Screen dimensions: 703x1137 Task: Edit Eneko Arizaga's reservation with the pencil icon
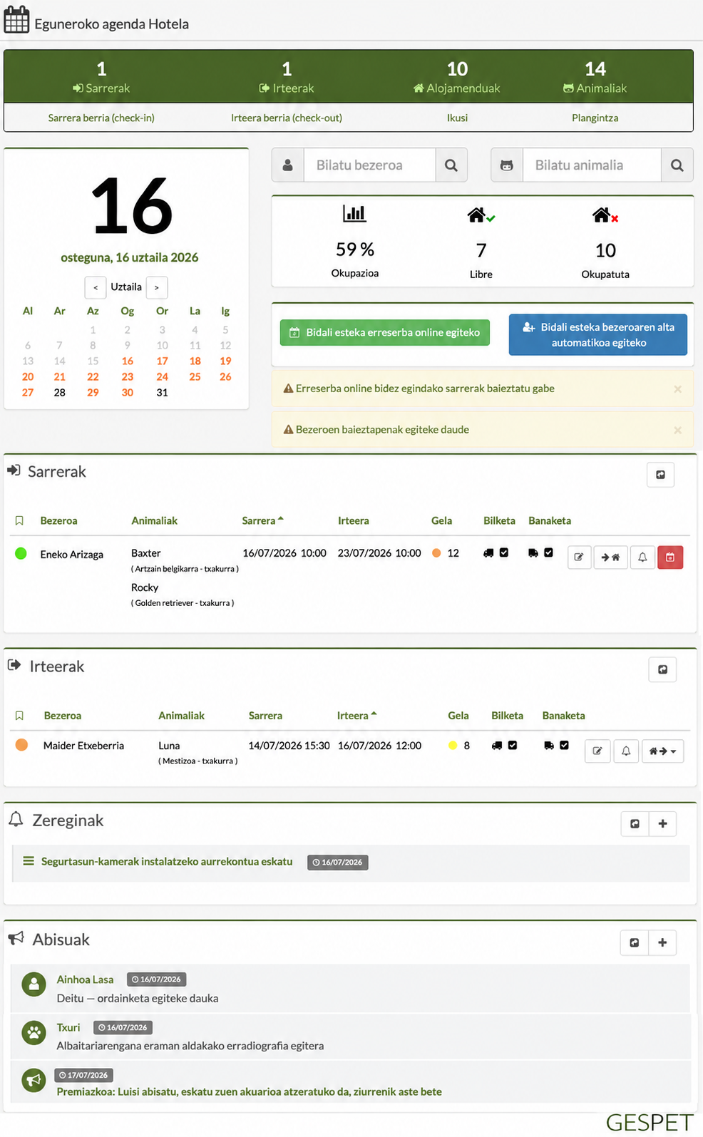pyautogui.click(x=579, y=557)
